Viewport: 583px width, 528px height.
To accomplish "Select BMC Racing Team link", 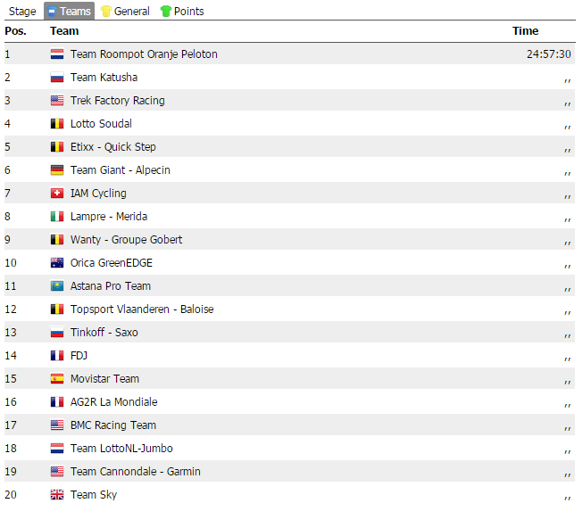I will point(112,425).
